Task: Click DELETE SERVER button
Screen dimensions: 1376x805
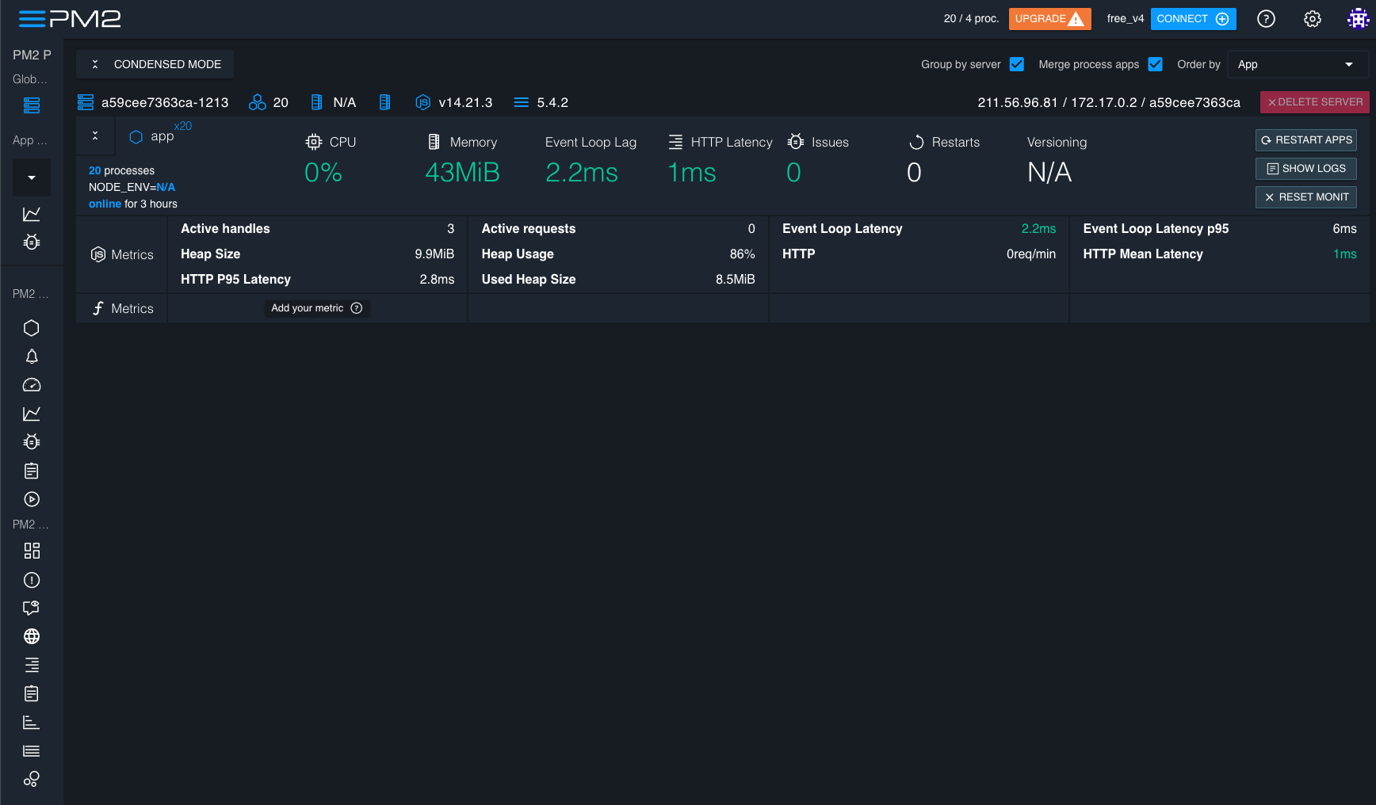Action: tap(1315, 102)
